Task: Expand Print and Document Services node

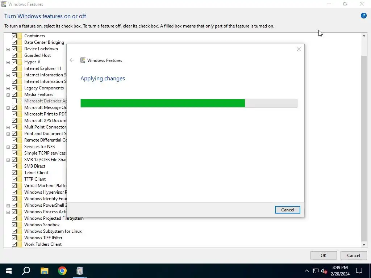Action: pyautogui.click(x=8, y=134)
